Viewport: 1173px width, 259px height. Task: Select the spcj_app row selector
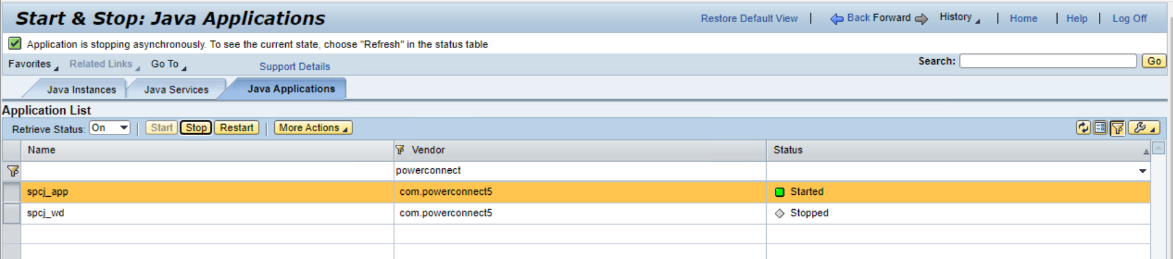[12, 192]
